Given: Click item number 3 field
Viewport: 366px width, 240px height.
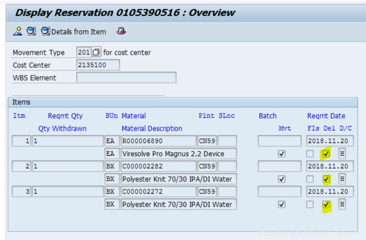Looking at the screenshot, I should [x=22, y=192].
